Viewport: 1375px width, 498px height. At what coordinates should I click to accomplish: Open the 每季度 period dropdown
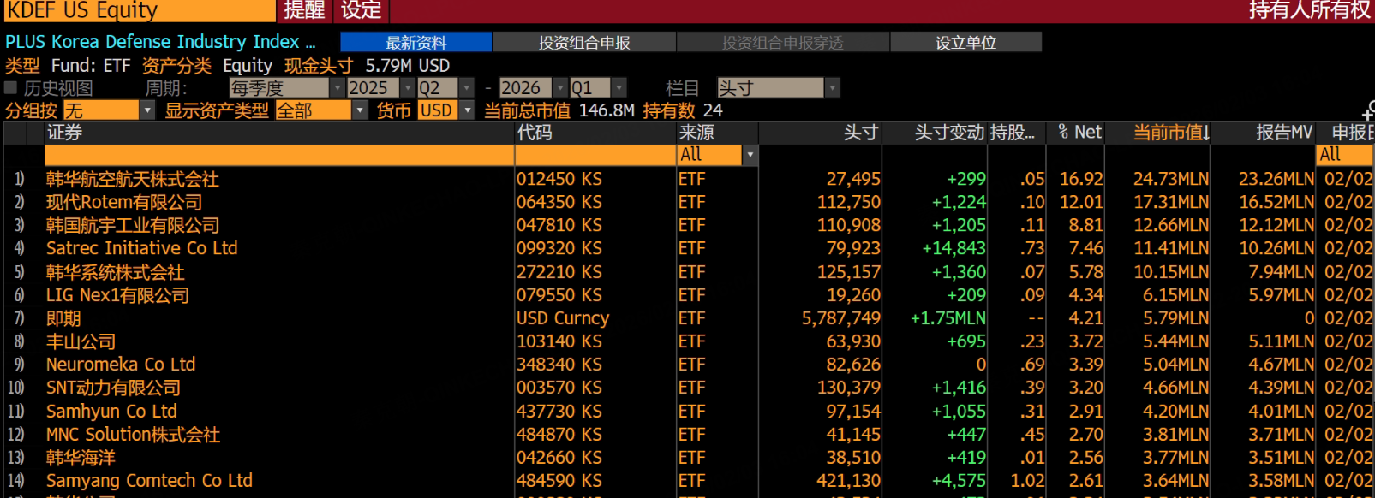tap(337, 88)
